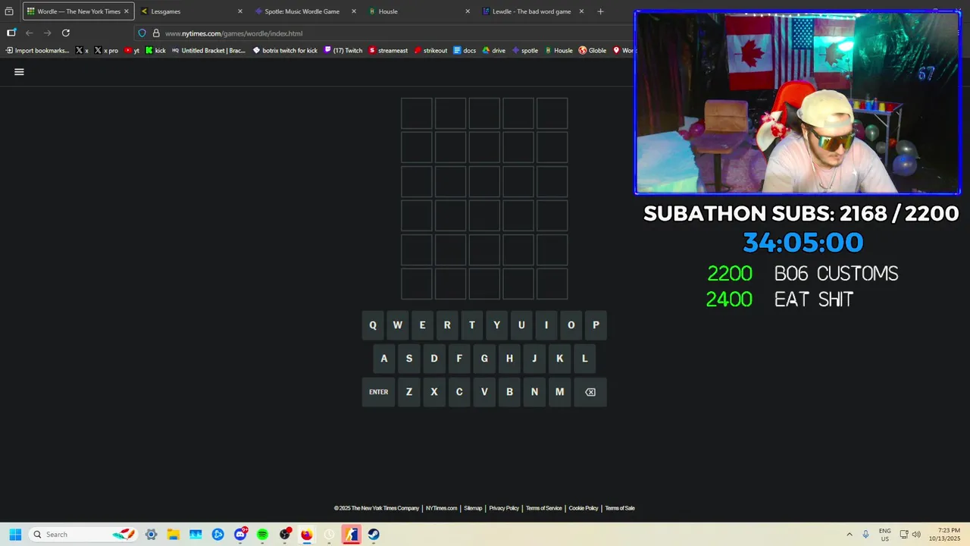Open the tab list icon at window top-left

click(x=9, y=11)
